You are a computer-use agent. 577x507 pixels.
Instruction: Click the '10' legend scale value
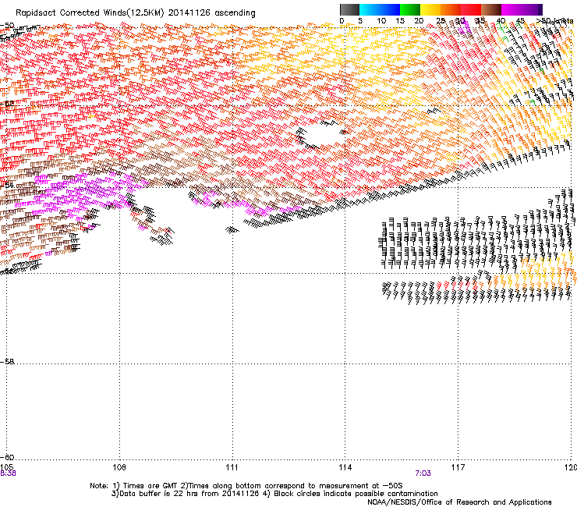381,21
